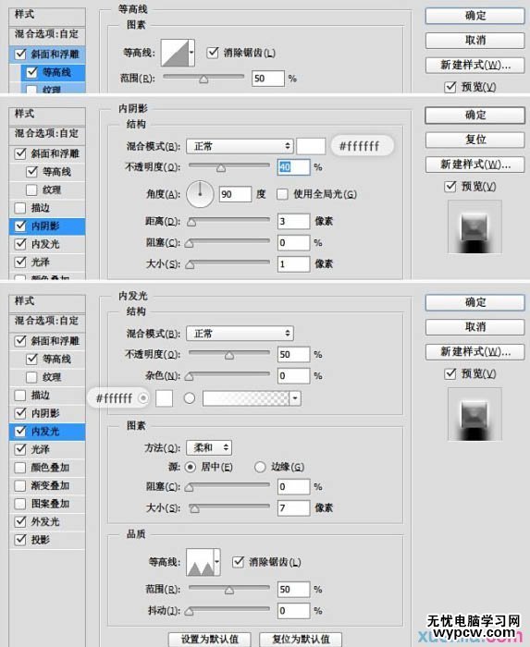Click 取消 button in 内发光 dialog
This screenshot has width=530, height=647.
[475, 327]
